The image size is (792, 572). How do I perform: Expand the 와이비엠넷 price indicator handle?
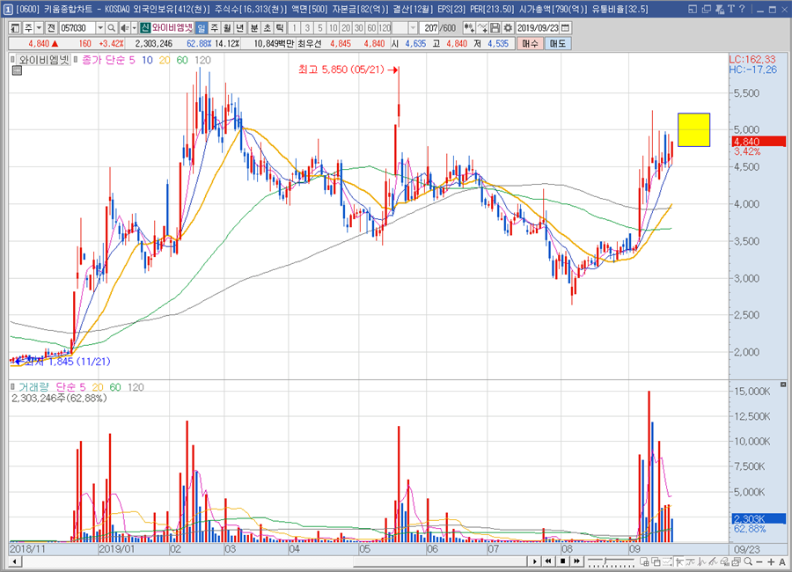coord(12,60)
